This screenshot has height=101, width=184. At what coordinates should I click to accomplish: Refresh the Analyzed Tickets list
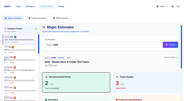[36, 29]
